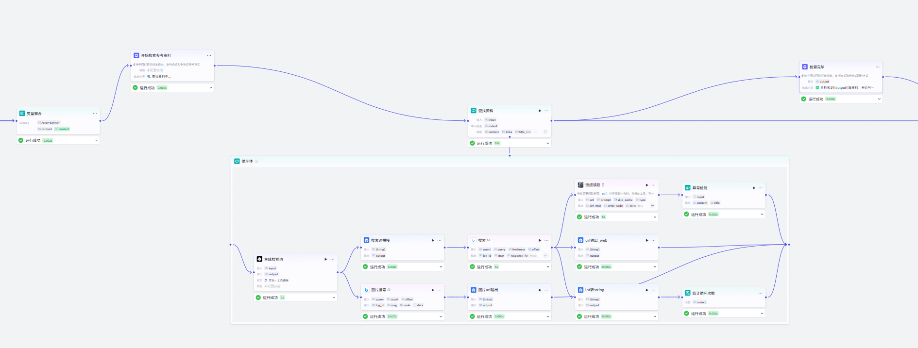Run the 图片url输出 node via play button

pyautogui.click(x=540, y=290)
